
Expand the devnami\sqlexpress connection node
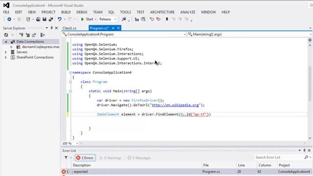(x=11, y=47)
